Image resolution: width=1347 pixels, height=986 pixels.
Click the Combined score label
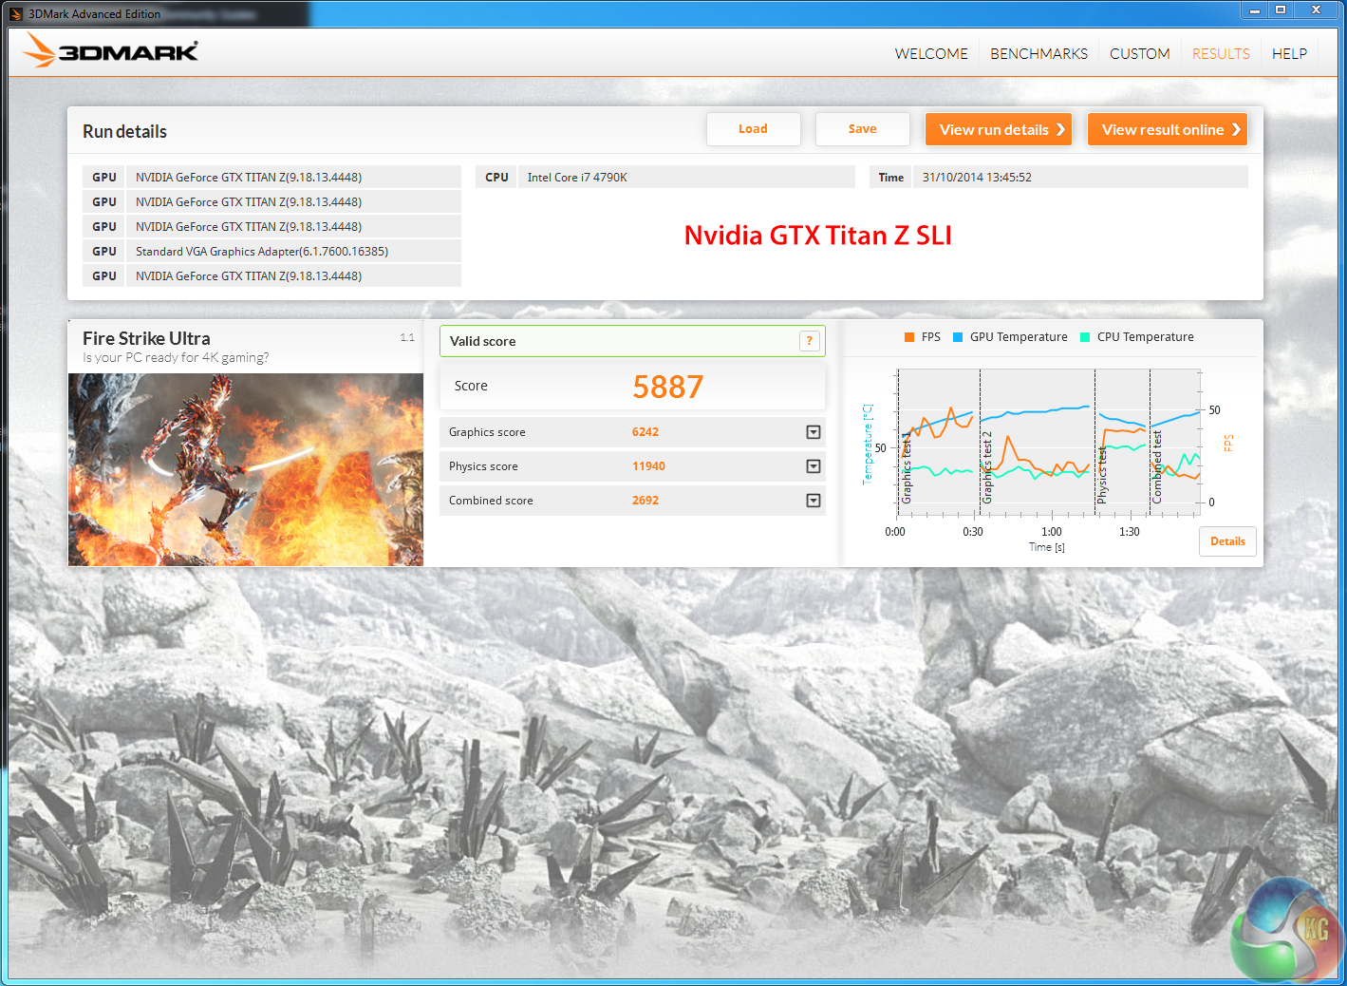tap(491, 501)
